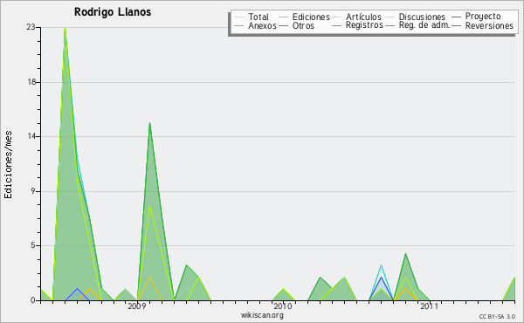The image size is (524, 323).
Task: Click the y-axis label 0
Action: click(x=33, y=300)
